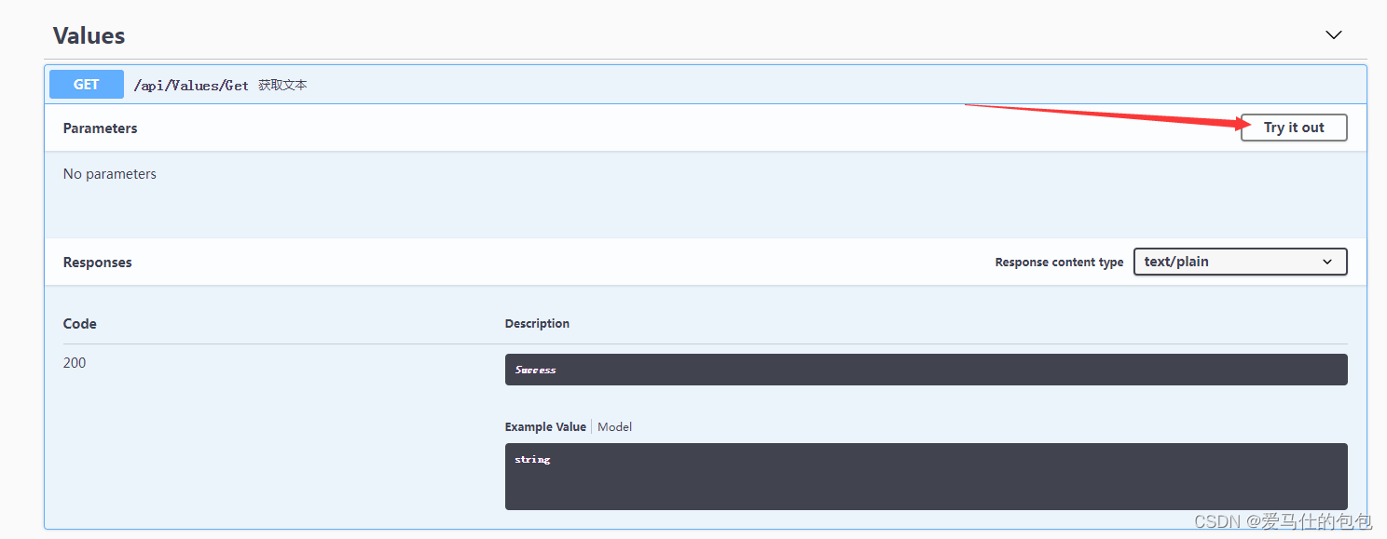Click the Code column header
Viewport: 1387px width, 539px height.
click(79, 324)
